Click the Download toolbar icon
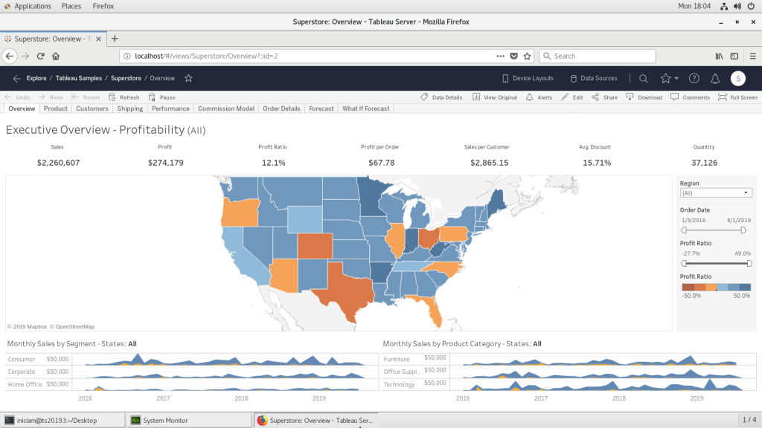 [644, 97]
